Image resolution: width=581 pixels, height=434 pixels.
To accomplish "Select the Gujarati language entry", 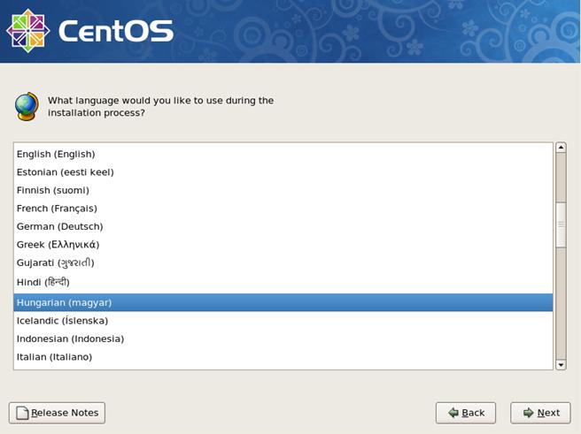I will pos(56,263).
